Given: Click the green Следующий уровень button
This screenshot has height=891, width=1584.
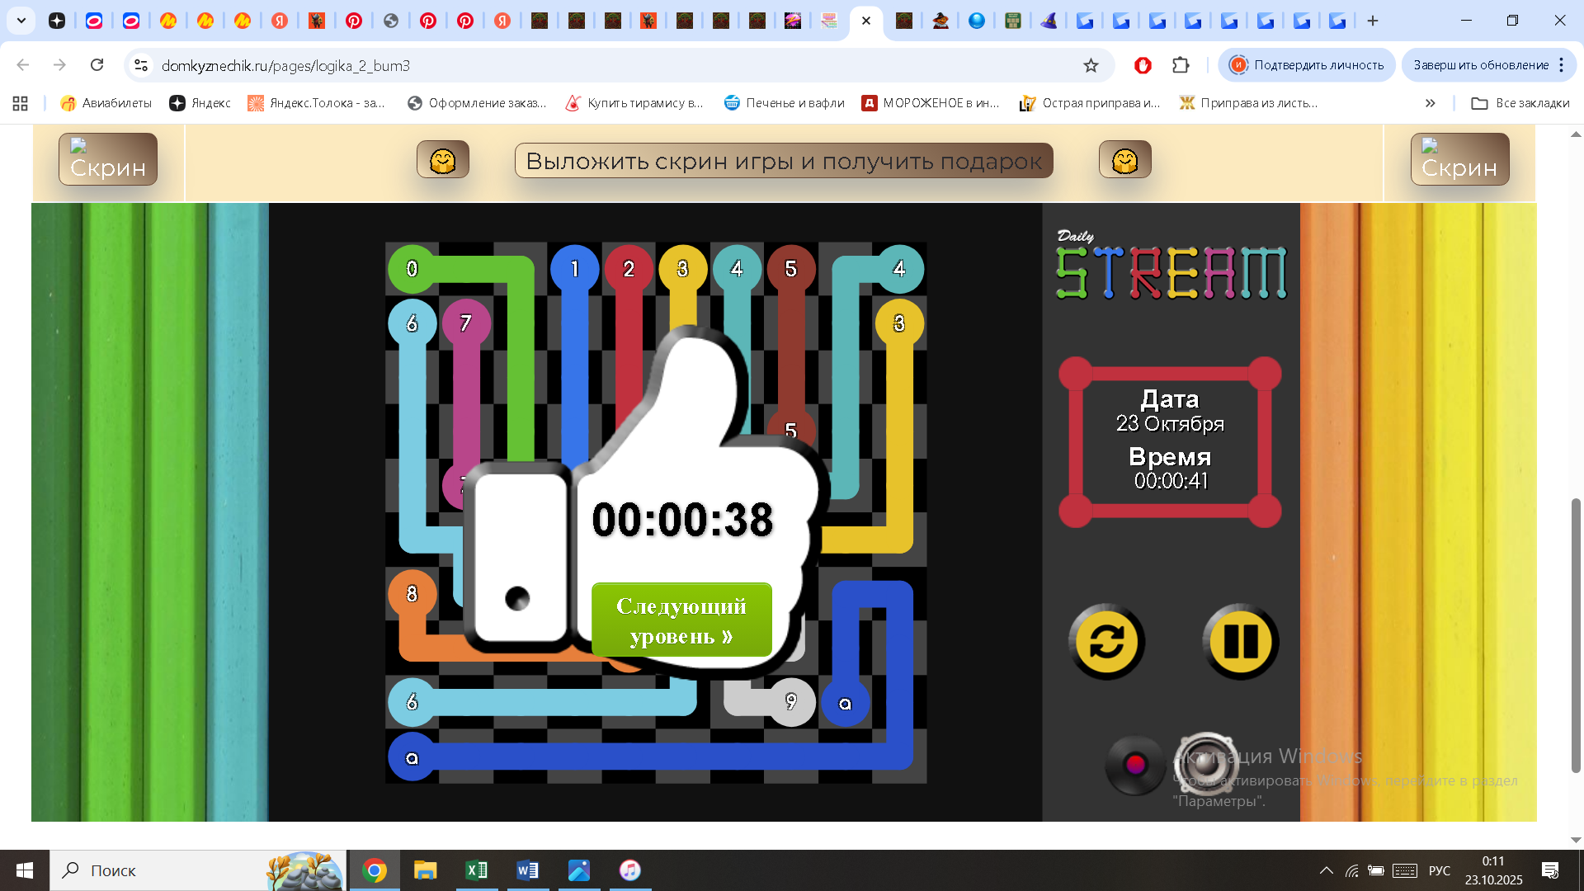Looking at the screenshot, I should coord(681,620).
